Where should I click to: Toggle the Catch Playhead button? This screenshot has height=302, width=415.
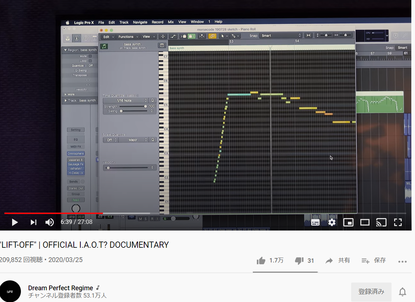click(x=202, y=36)
